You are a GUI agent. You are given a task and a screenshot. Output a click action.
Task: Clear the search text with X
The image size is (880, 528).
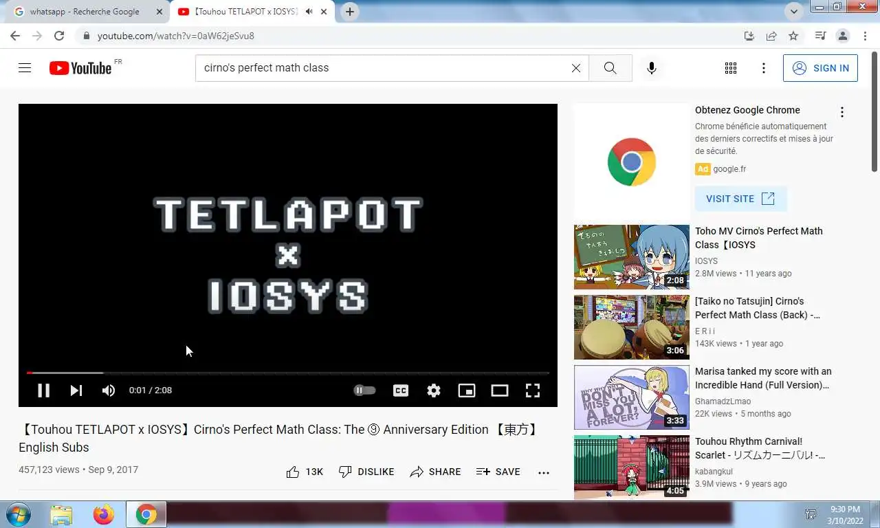tap(576, 68)
